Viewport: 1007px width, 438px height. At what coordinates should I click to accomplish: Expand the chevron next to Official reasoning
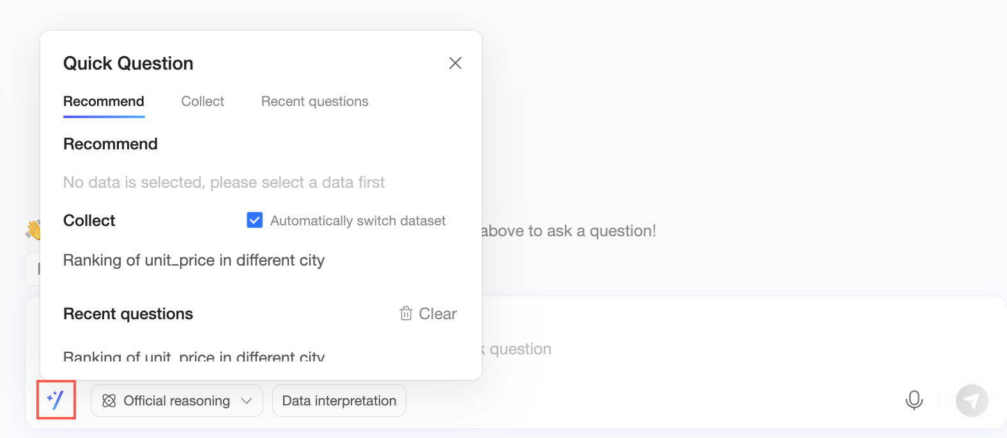(247, 401)
